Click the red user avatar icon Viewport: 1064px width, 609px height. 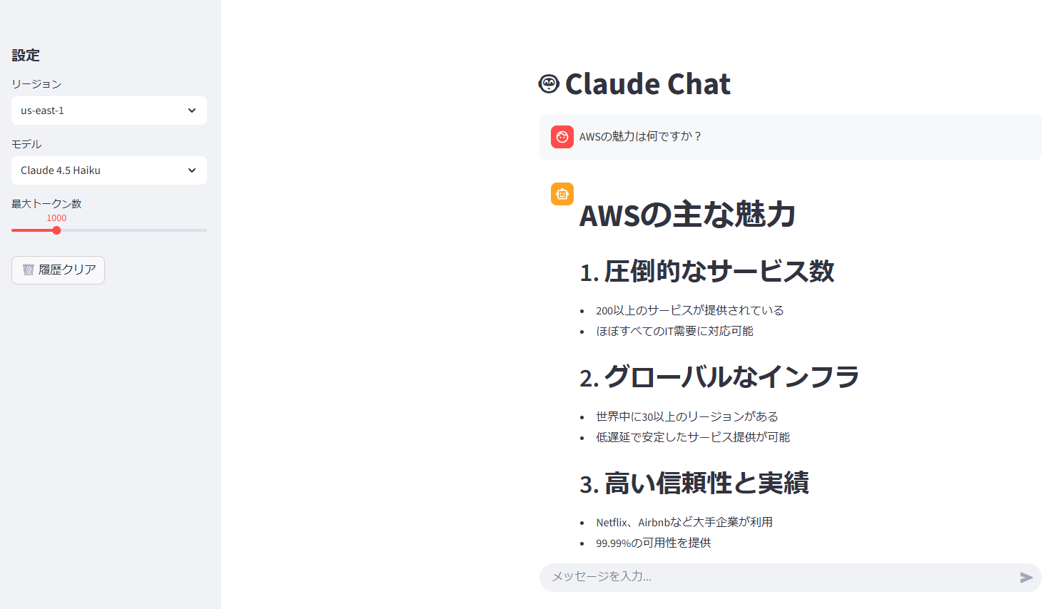[562, 137]
